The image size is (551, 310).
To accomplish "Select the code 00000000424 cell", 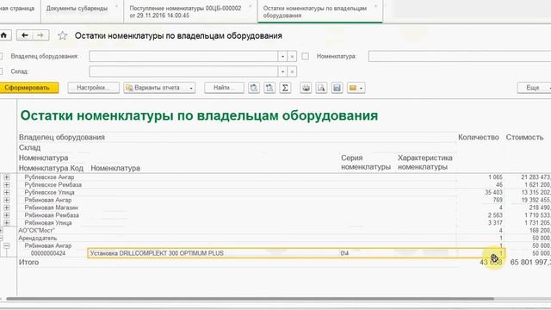I will (x=48, y=253).
